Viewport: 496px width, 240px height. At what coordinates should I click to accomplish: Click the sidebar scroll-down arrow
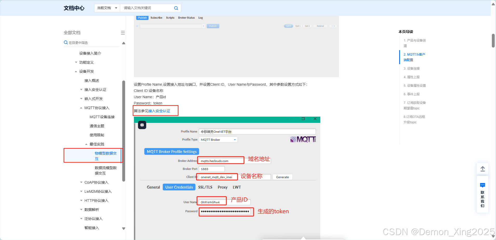click(x=124, y=229)
